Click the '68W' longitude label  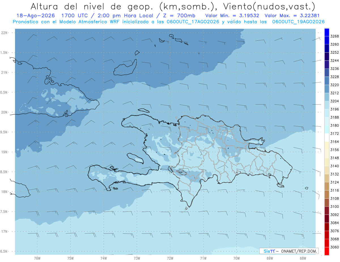(303, 258)
